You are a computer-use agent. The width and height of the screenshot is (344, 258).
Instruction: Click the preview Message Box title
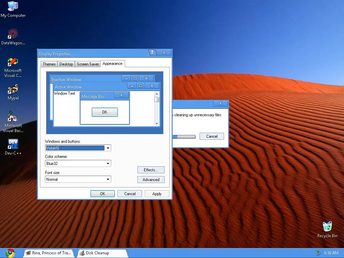click(x=93, y=96)
